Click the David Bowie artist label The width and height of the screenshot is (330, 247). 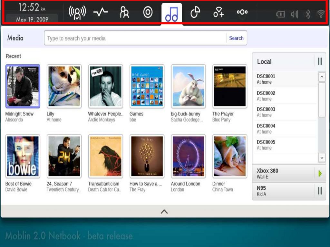[16, 190]
